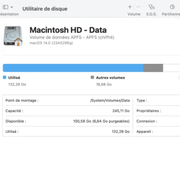
Task: Click the 'Utilisé :' table row label
Action: tap(12, 131)
